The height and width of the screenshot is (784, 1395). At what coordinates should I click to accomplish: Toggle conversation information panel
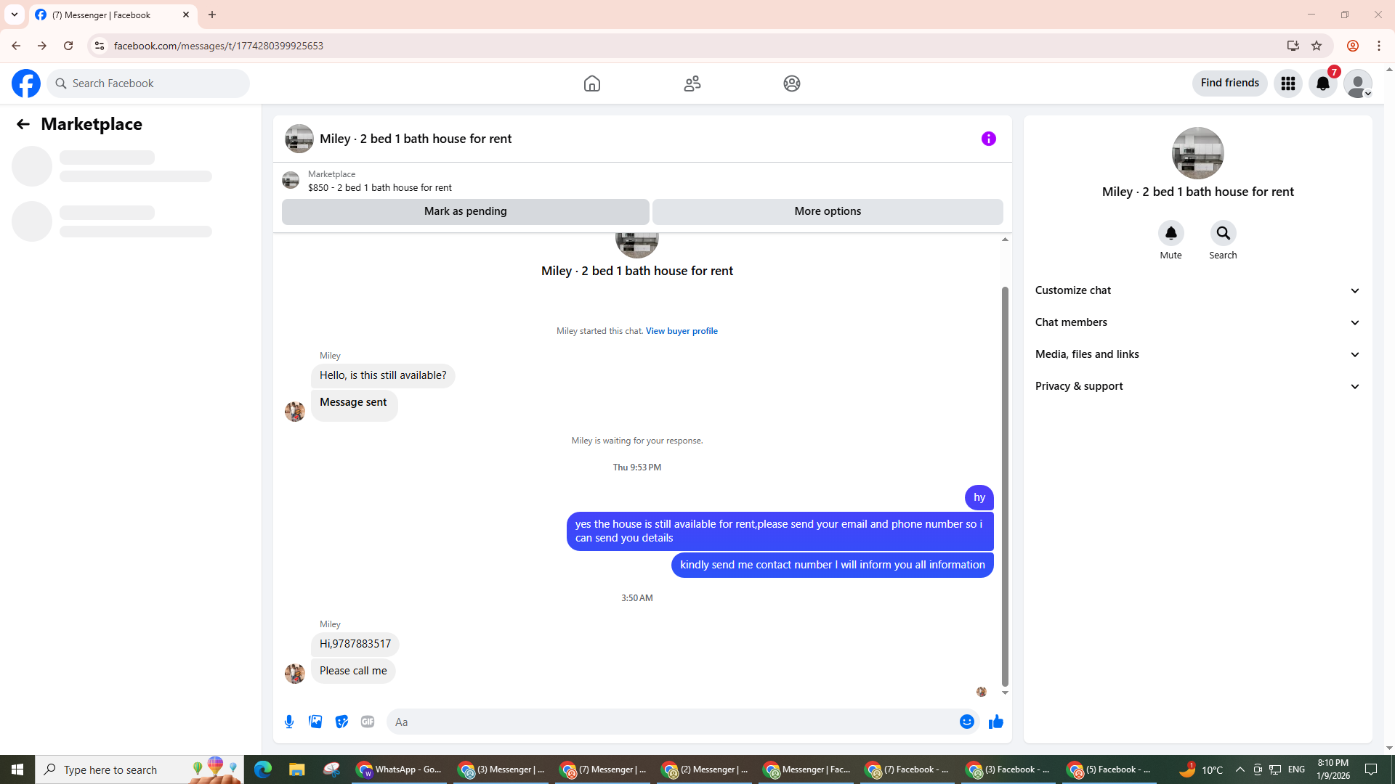click(988, 139)
